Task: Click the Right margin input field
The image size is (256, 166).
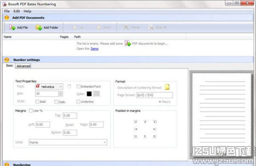Action: (96, 125)
